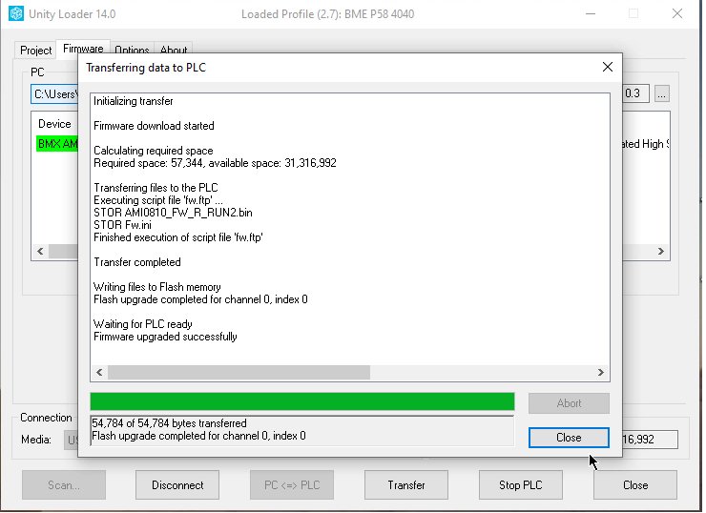Click the 'STOR Fw.ini' log line

tap(122, 225)
